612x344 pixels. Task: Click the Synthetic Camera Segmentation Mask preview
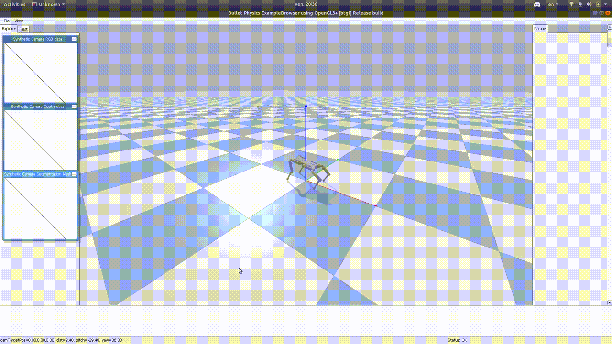pyautogui.click(x=41, y=208)
